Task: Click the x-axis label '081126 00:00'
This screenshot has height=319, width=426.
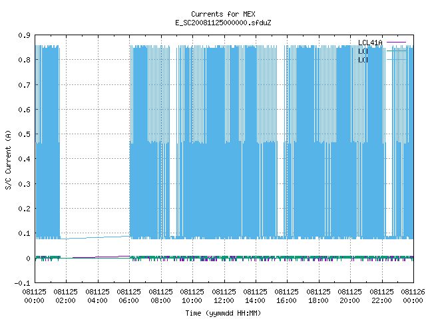Action: pyautogui.click(x=413, y=296)
